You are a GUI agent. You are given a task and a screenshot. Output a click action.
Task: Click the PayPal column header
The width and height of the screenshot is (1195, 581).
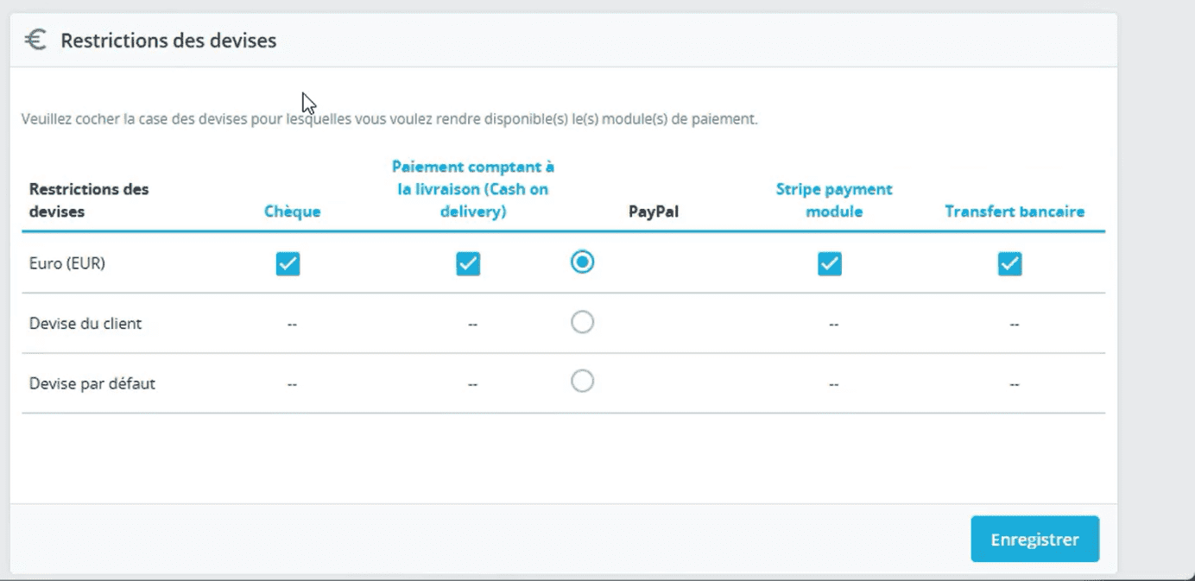pos(654,212)
